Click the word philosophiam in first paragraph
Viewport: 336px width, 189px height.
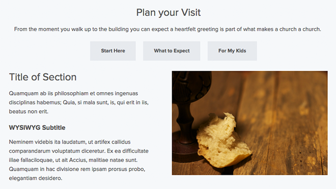coord(71,94)
